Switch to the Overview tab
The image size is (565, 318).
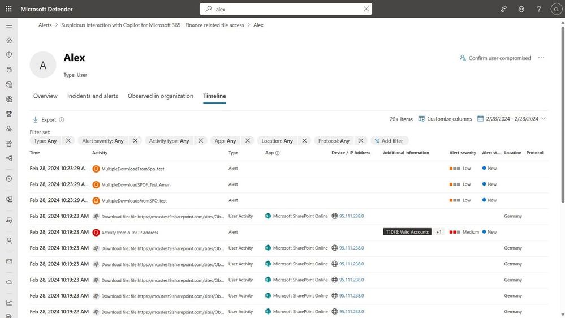pyautogui.click(x=45, y=96)
